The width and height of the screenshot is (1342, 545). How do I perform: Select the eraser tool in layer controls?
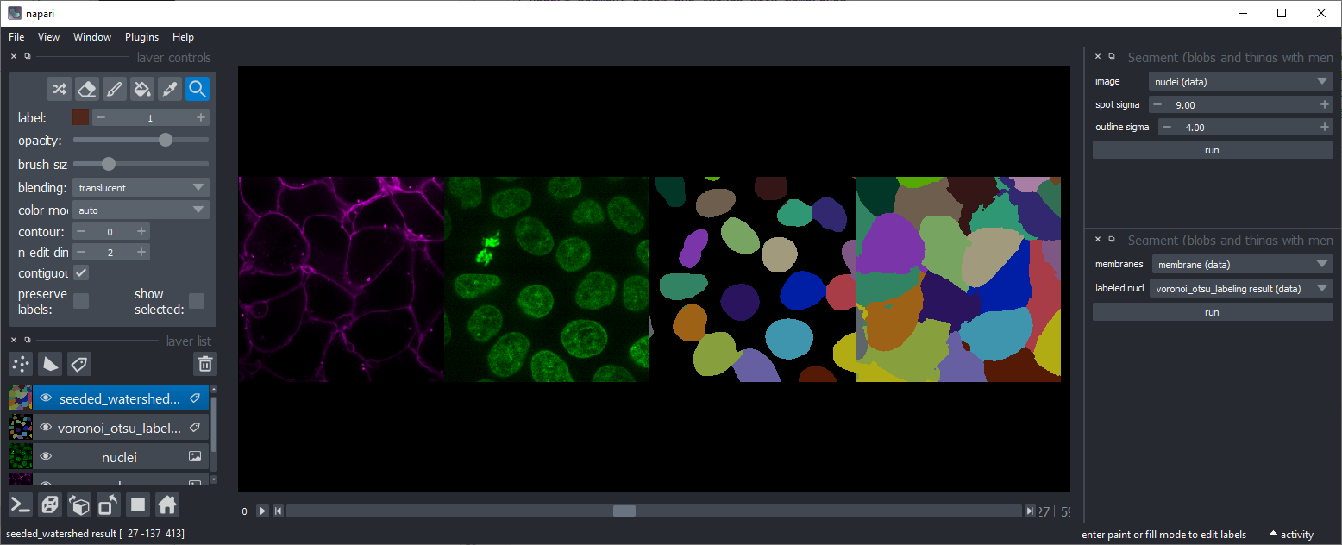[x=86, y=90]
